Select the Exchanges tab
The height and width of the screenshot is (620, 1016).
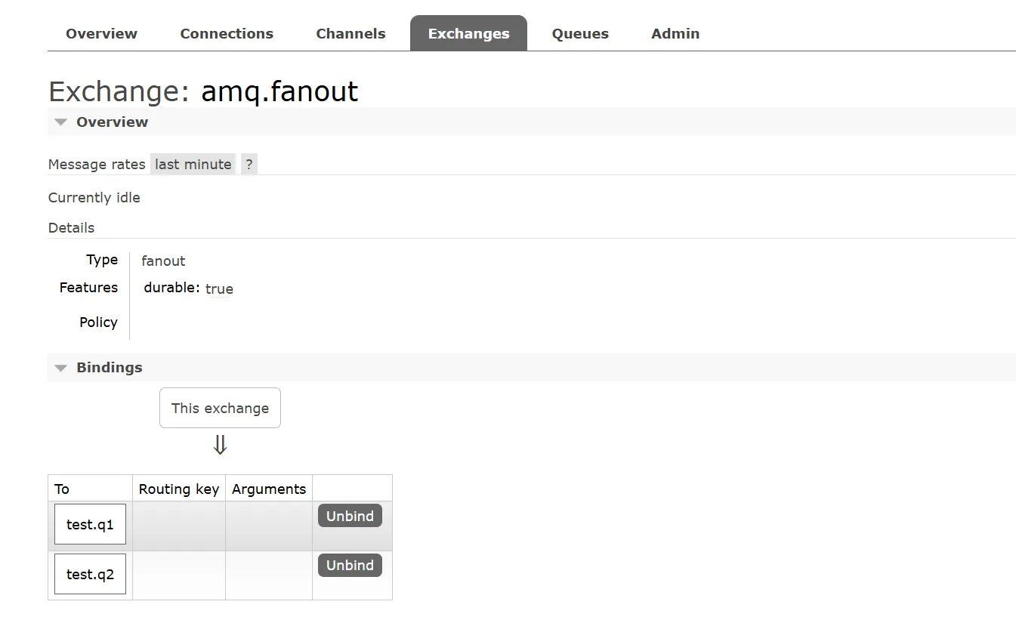click(468, 34)
